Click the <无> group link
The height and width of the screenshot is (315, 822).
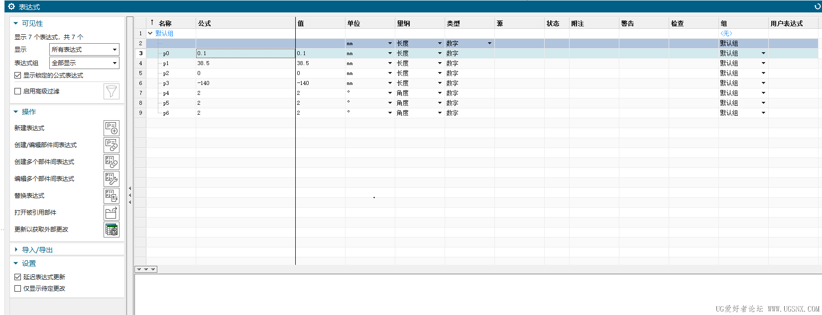[726, 33]
